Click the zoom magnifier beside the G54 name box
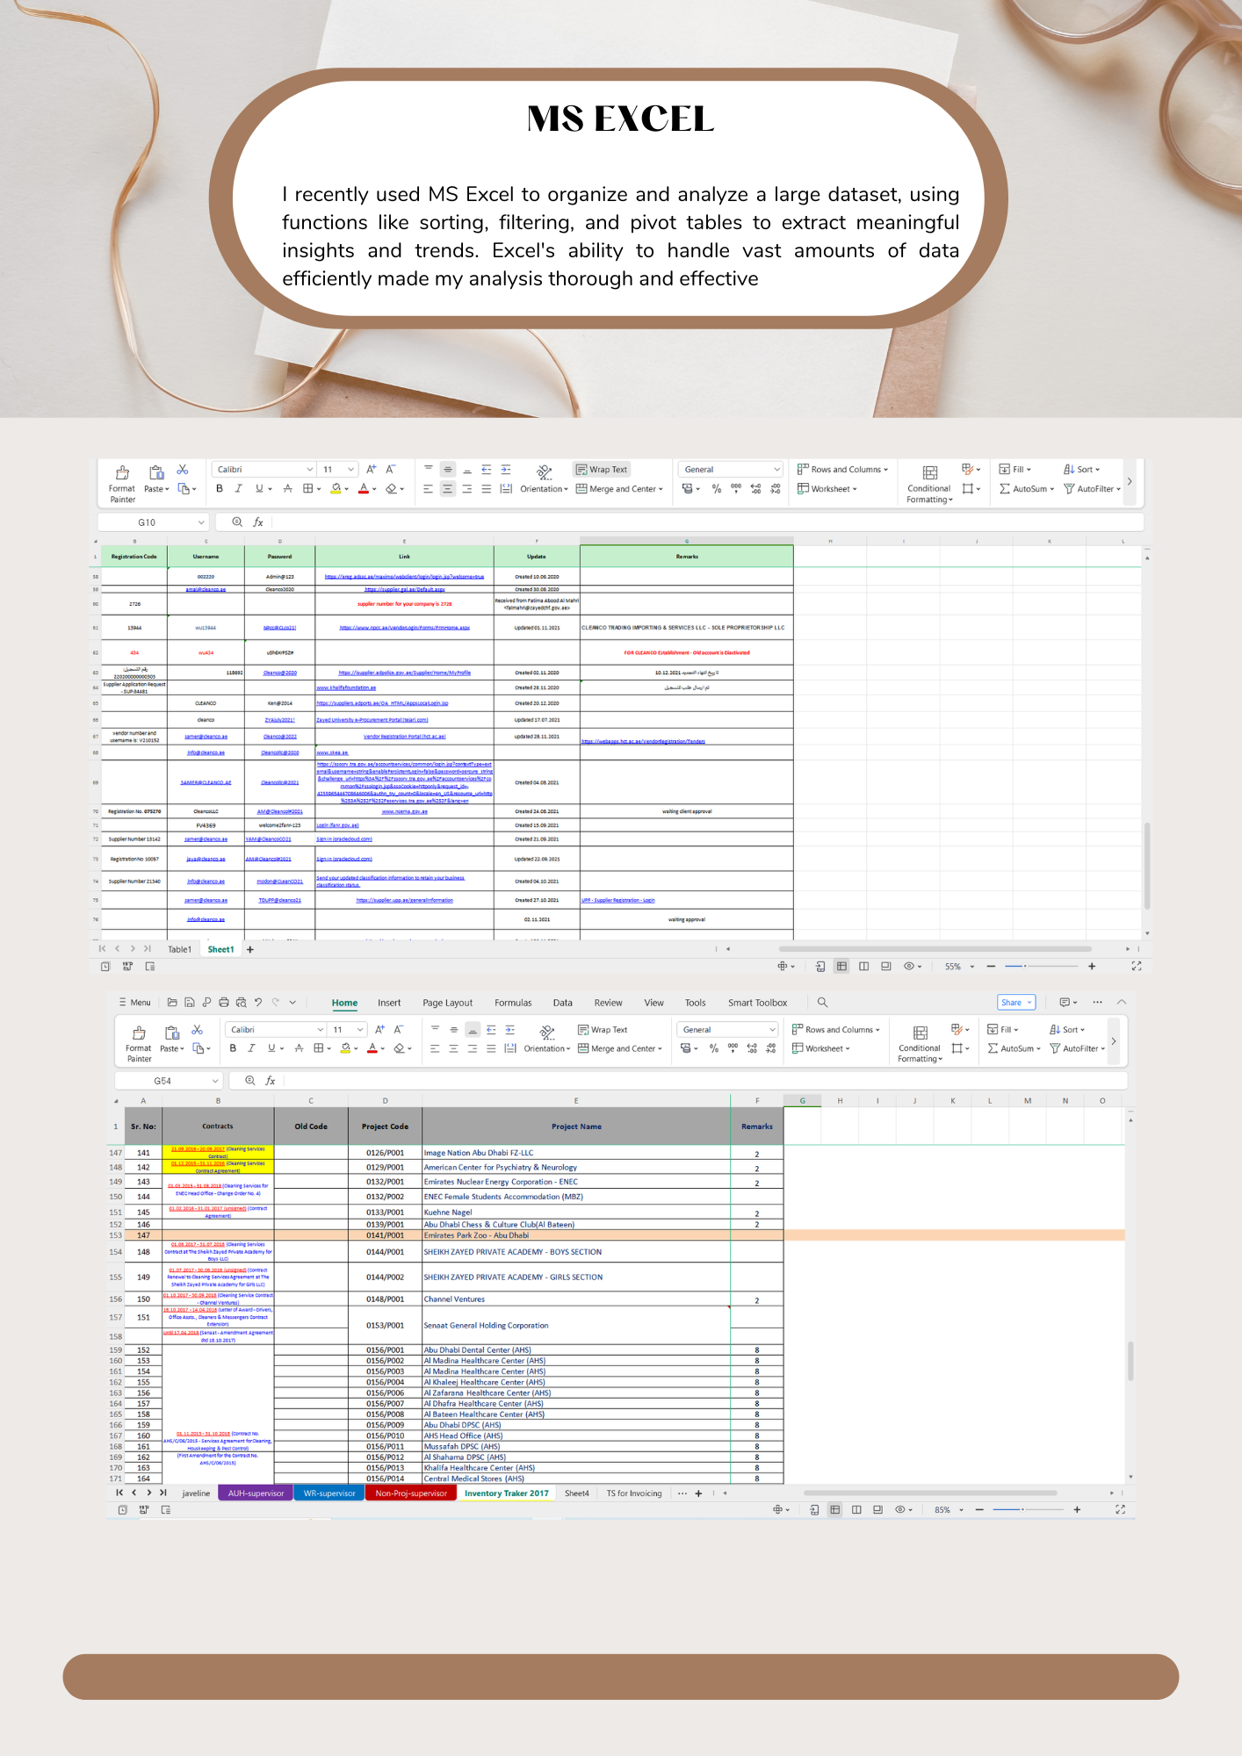Image resolution: width=1242 pixels, height=1756 pixels. pyautogui.click(x=250, y=1081)
